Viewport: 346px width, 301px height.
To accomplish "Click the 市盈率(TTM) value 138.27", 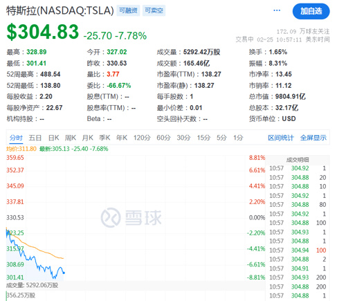I will (211, 74).
